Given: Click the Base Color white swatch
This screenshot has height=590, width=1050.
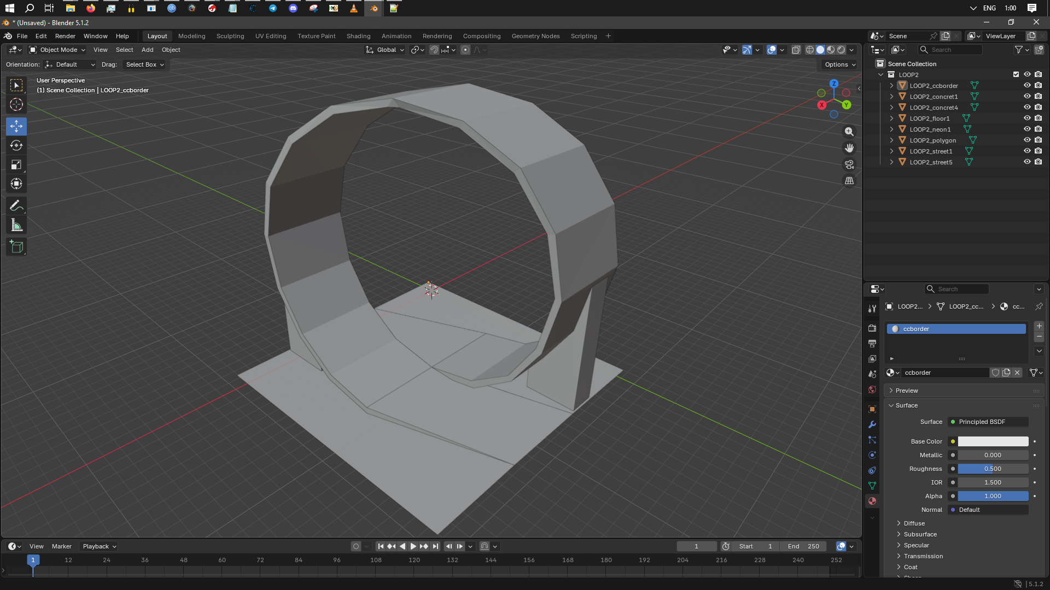Looking at the screenshot, I should pos(993,441).
